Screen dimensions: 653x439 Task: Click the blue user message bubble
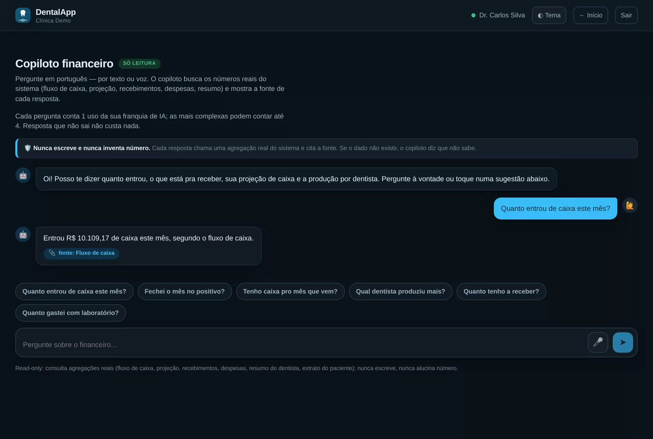click(555, 208)
